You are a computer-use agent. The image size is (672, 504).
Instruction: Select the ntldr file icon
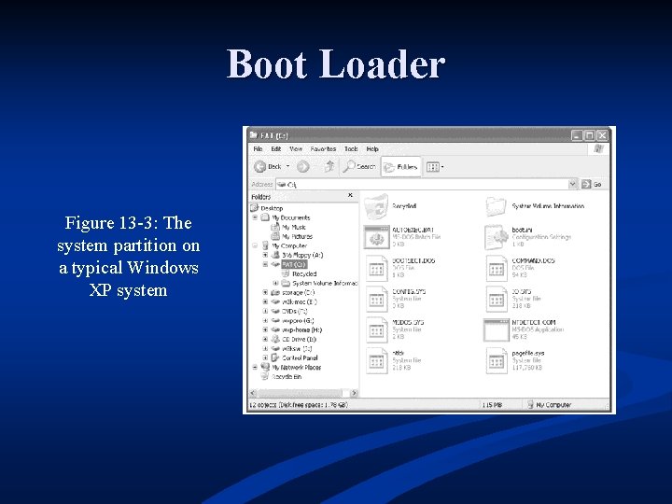click(377, 361)
